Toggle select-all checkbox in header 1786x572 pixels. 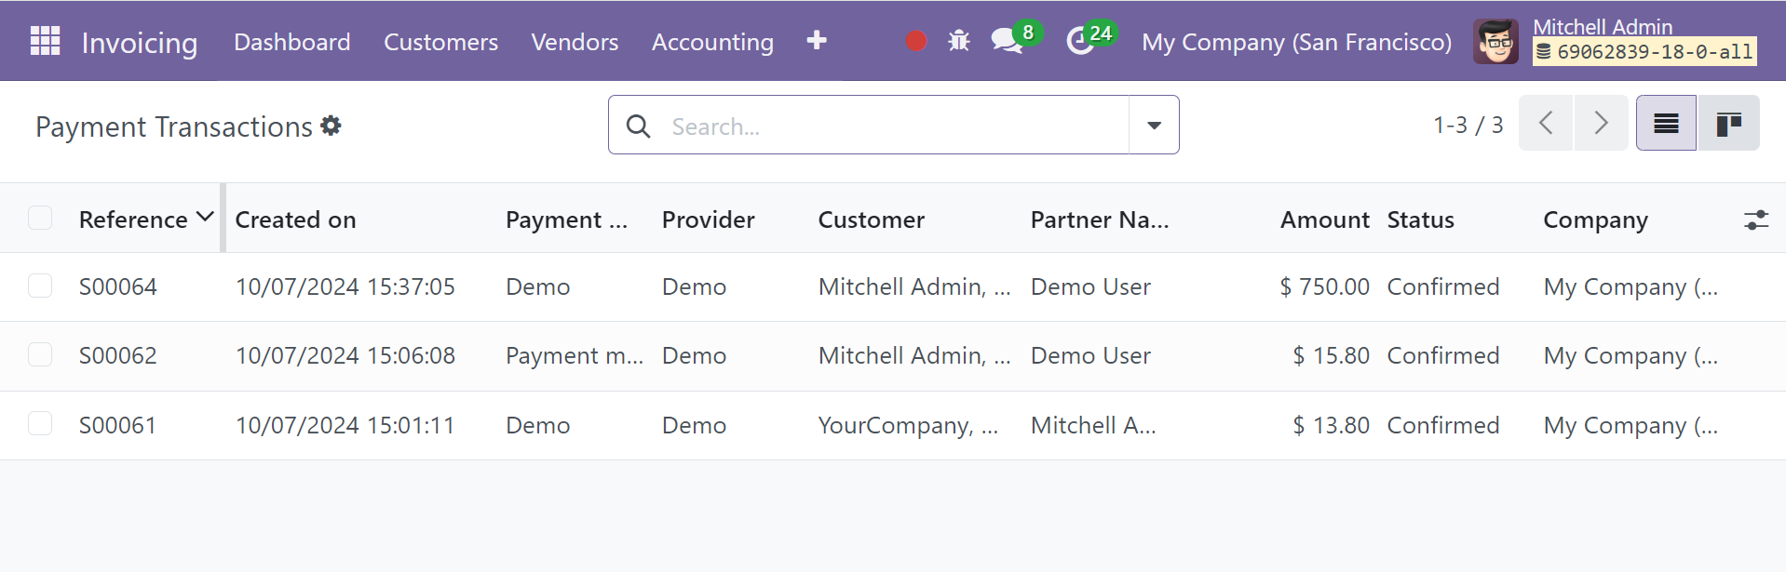click(x=40, y=218)
